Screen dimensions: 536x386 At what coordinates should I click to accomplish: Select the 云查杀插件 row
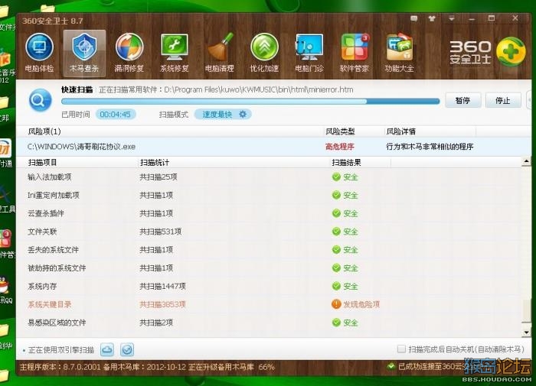(269, 213)
